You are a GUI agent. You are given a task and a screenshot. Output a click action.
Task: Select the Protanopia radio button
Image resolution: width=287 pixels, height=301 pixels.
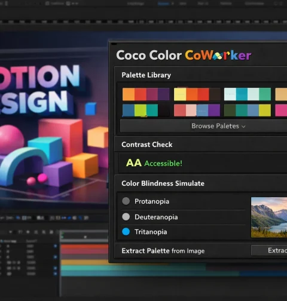[x=126, y=201]
